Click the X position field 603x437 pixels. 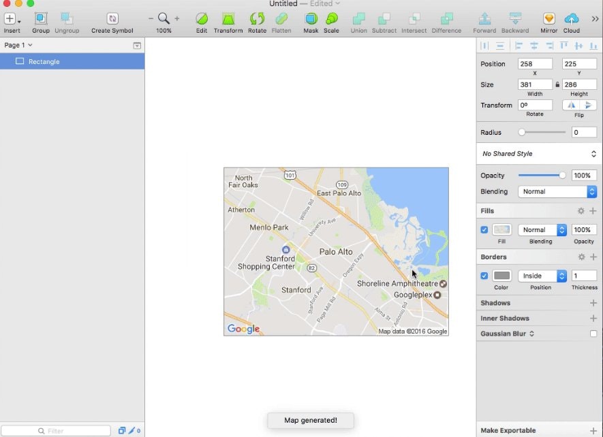[535, 64]
